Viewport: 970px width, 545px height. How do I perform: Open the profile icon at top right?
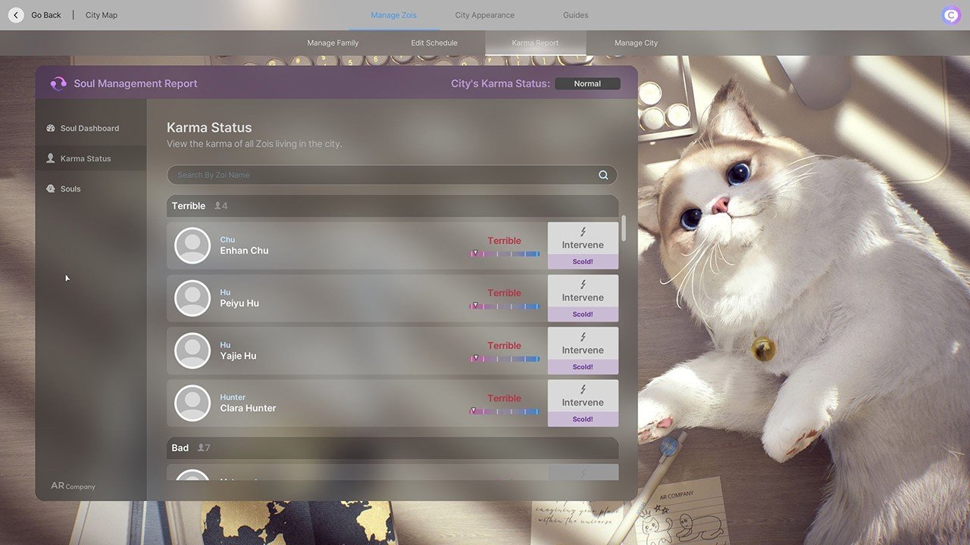[951, 15]
